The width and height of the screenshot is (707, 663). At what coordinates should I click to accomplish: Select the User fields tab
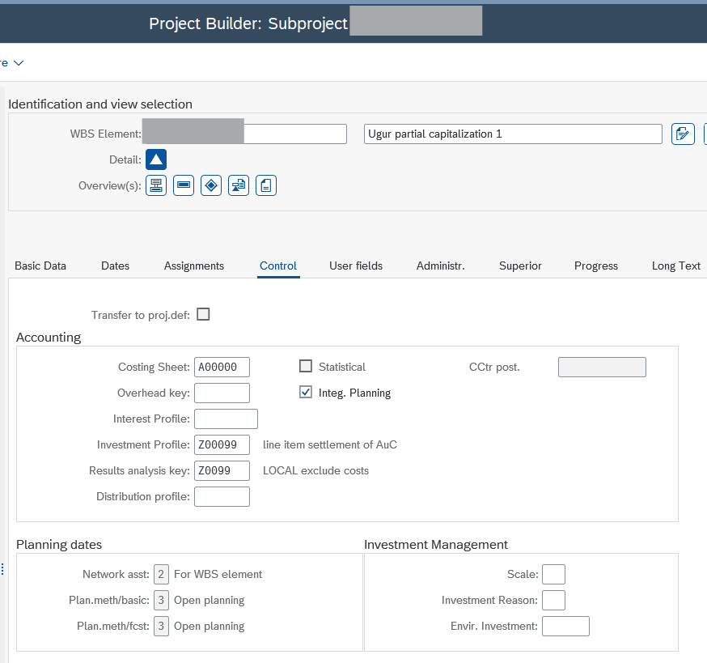[x=356, y=266]
